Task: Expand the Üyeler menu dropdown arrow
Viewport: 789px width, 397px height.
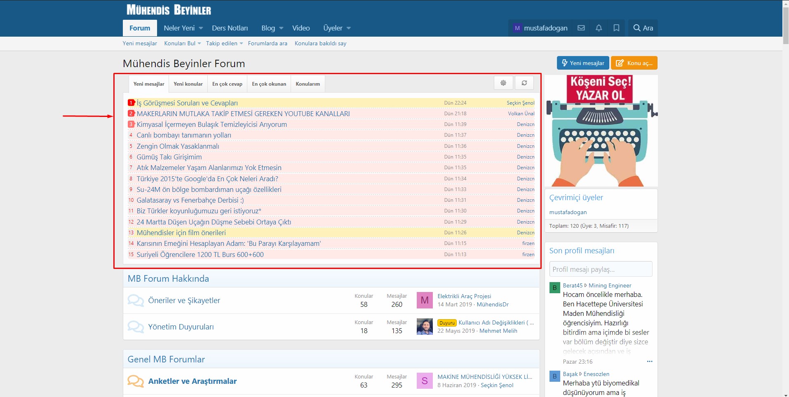Action: [x=349, y=28]
